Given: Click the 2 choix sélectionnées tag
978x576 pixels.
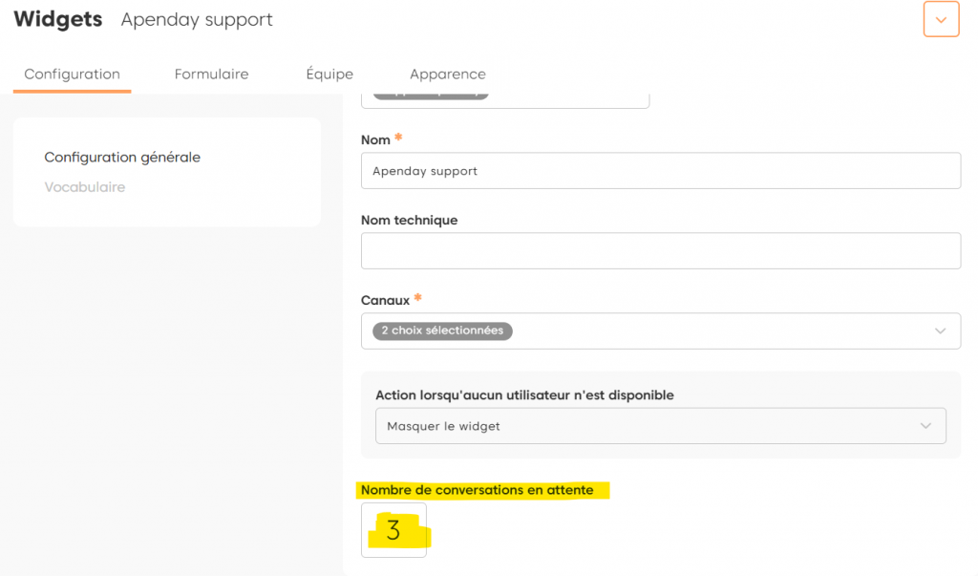Looking at the screenshot, I should pyautogui.click(x=442, y=331).
